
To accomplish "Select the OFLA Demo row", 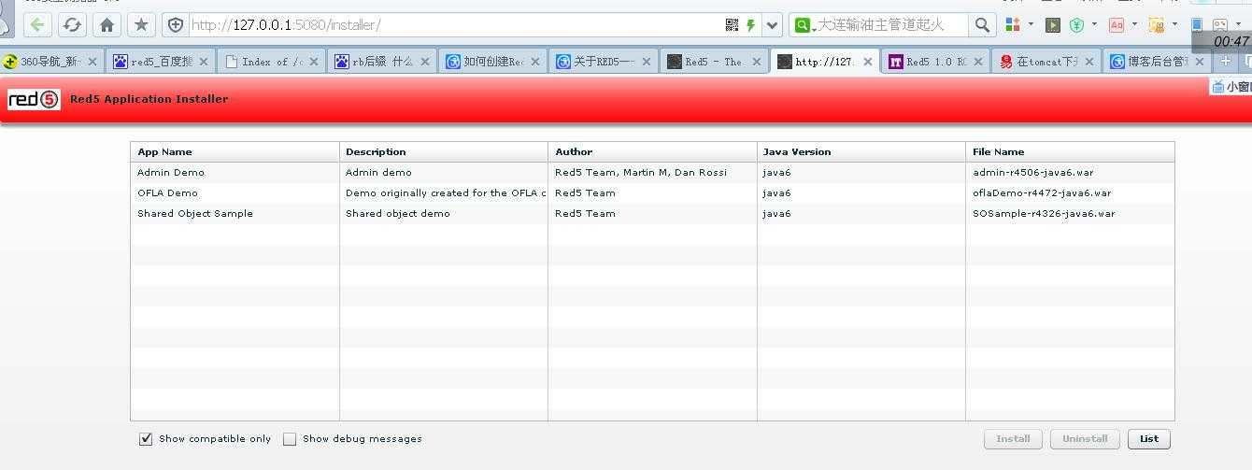I will coord(652,192).
